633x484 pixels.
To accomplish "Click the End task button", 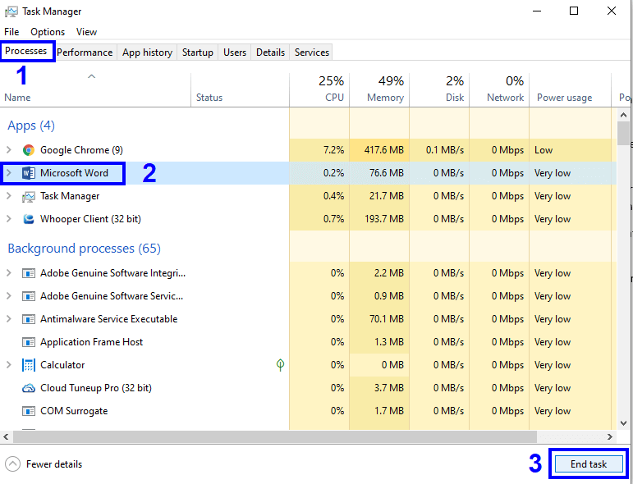I will [x=589, y=464].
